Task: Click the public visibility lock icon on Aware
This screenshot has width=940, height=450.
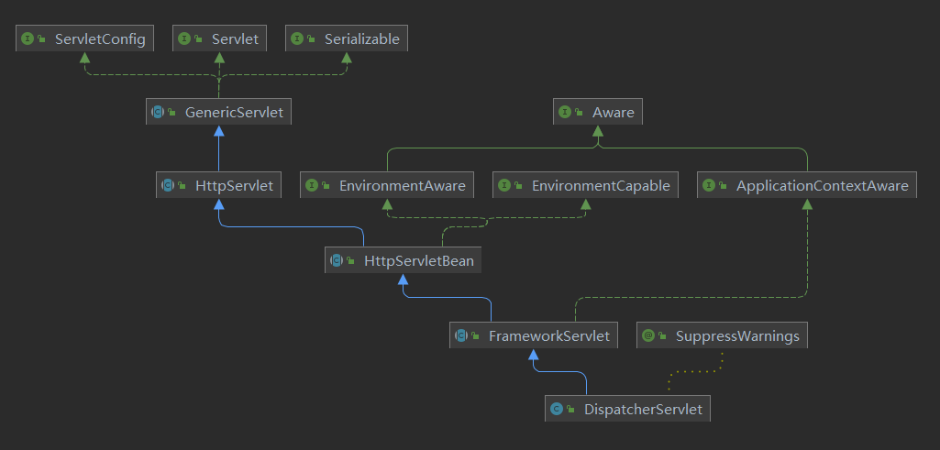Action: (x=580, y=112)
